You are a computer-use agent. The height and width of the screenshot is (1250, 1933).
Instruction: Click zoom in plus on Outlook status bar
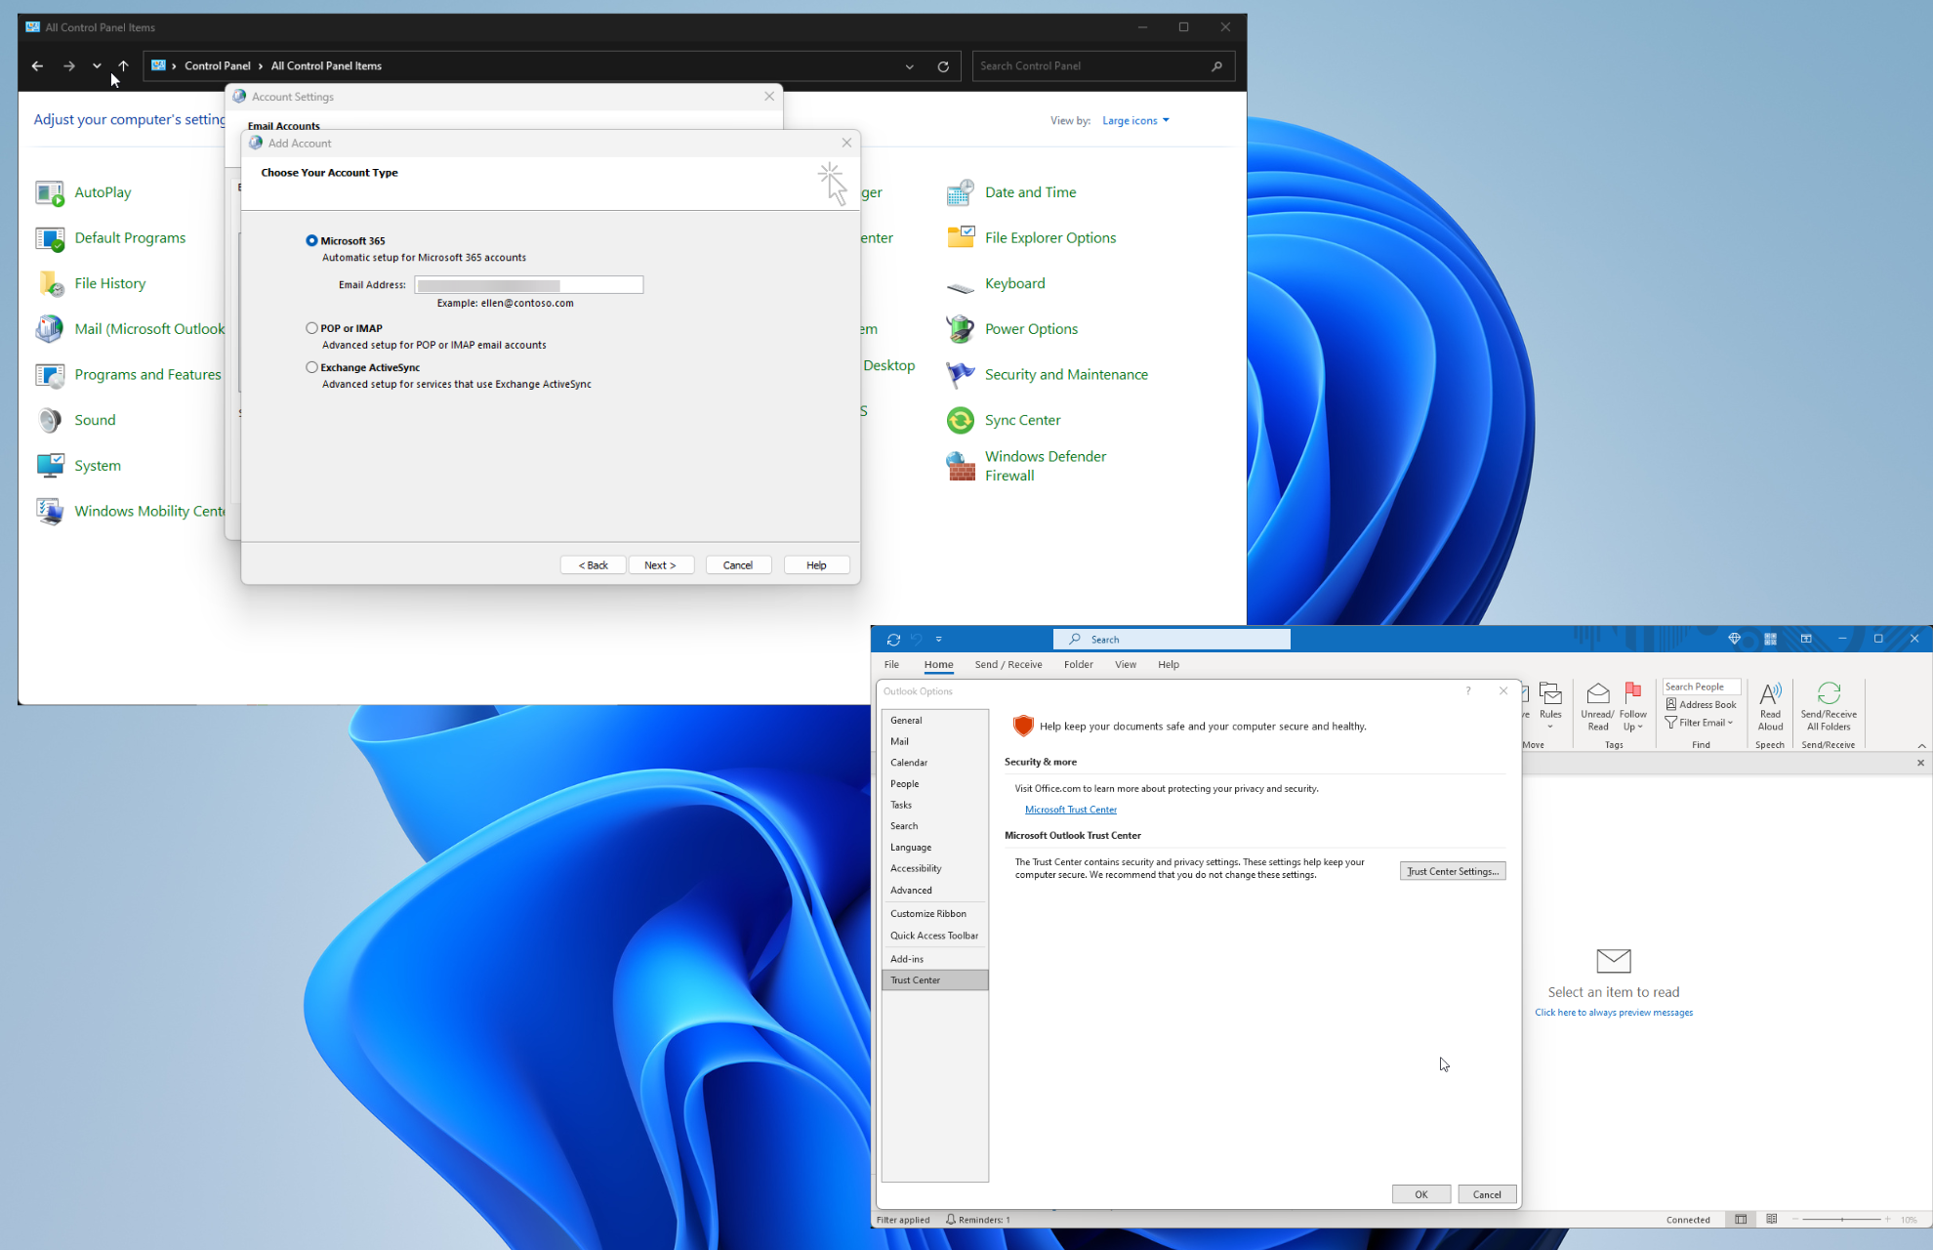(1888, 1220)
